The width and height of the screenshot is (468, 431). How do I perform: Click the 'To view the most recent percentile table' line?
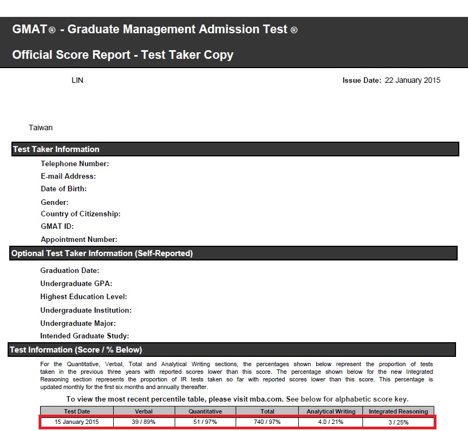coord(237,399)
